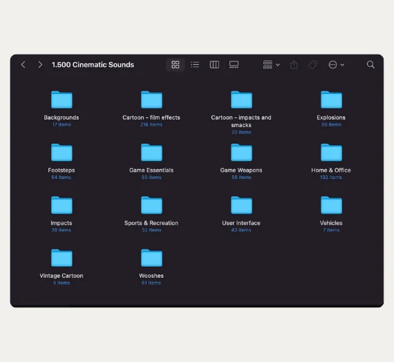
Task: Switch to icon grid view
Action: [x=176, y=65]
